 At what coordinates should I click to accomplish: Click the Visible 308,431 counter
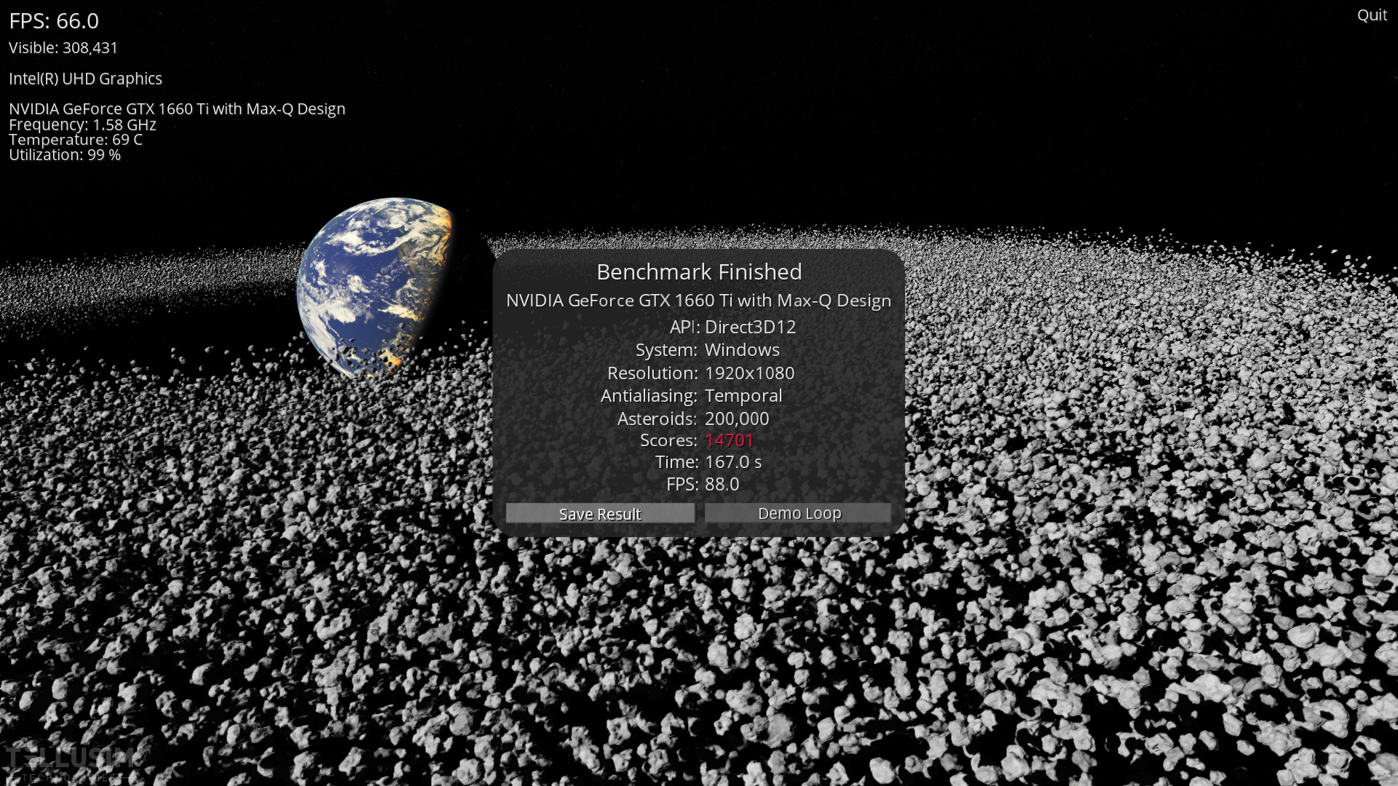[x=63, y=48]
